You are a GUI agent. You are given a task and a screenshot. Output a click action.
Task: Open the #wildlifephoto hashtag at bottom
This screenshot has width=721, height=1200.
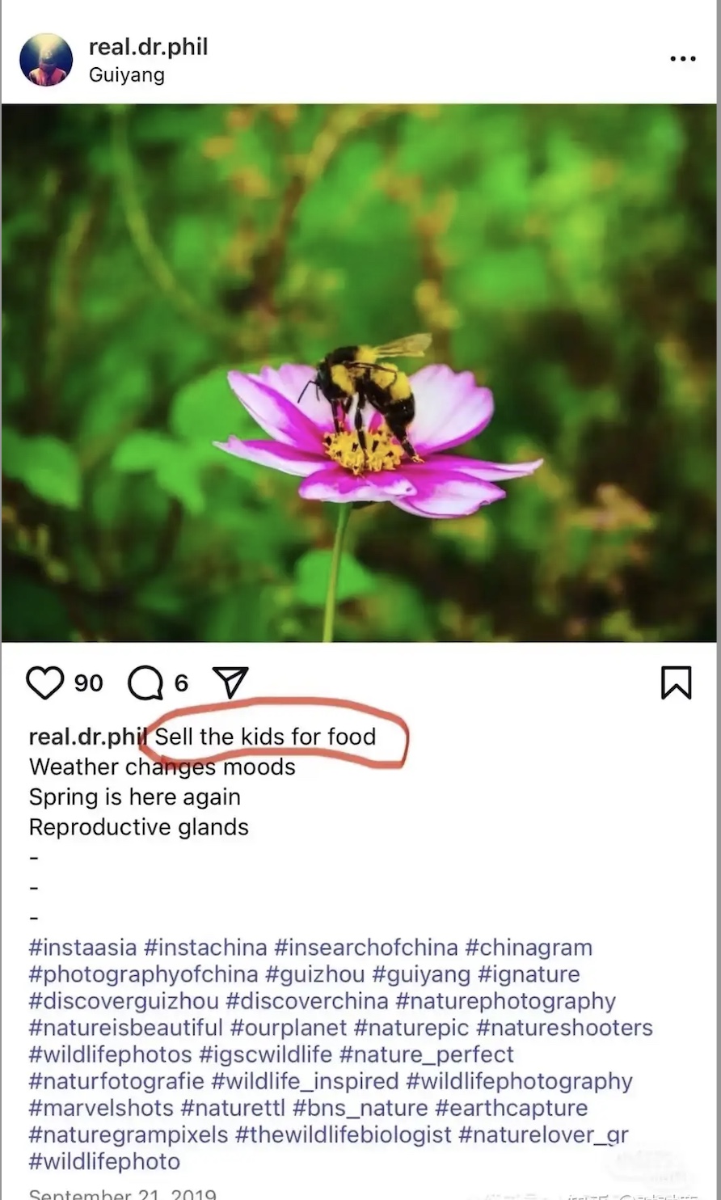(104, 1161)
